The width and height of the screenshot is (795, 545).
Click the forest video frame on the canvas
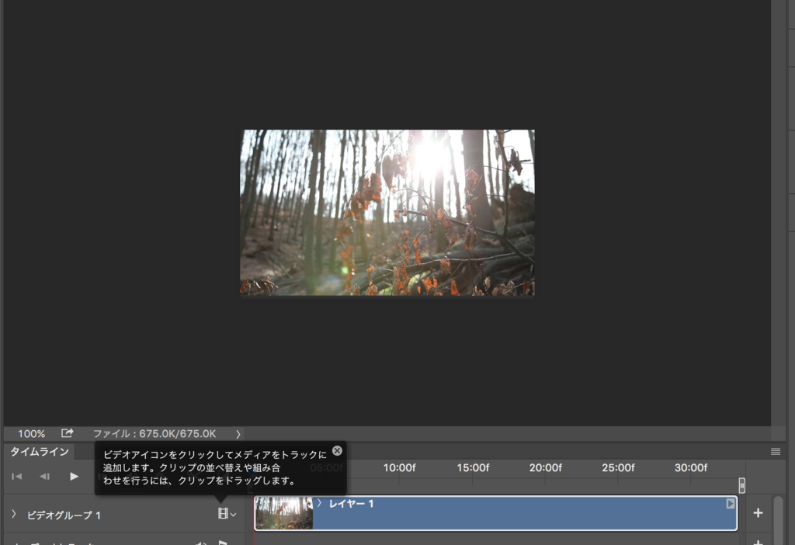pyautogui.click(x=387, y=213)
